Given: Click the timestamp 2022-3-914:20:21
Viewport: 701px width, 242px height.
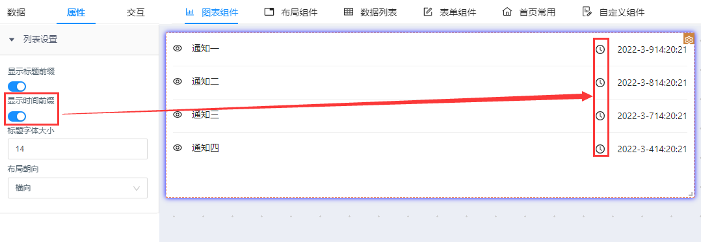Looking at the screenshot, I should [652, 49].
